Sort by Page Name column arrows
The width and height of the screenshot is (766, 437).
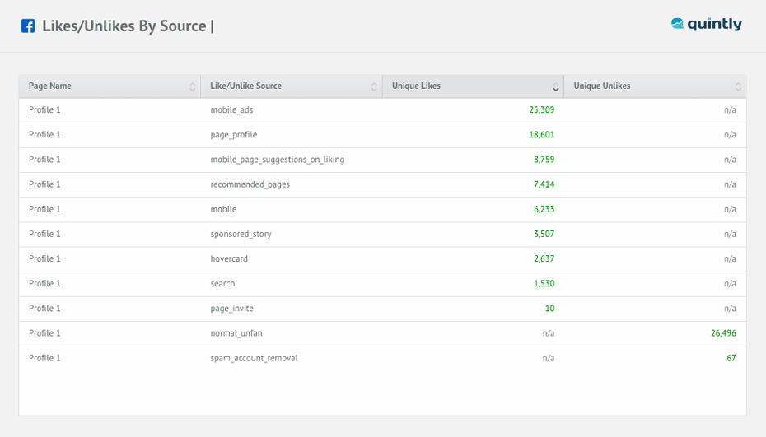pyautogui.click(x=192, y=86)
